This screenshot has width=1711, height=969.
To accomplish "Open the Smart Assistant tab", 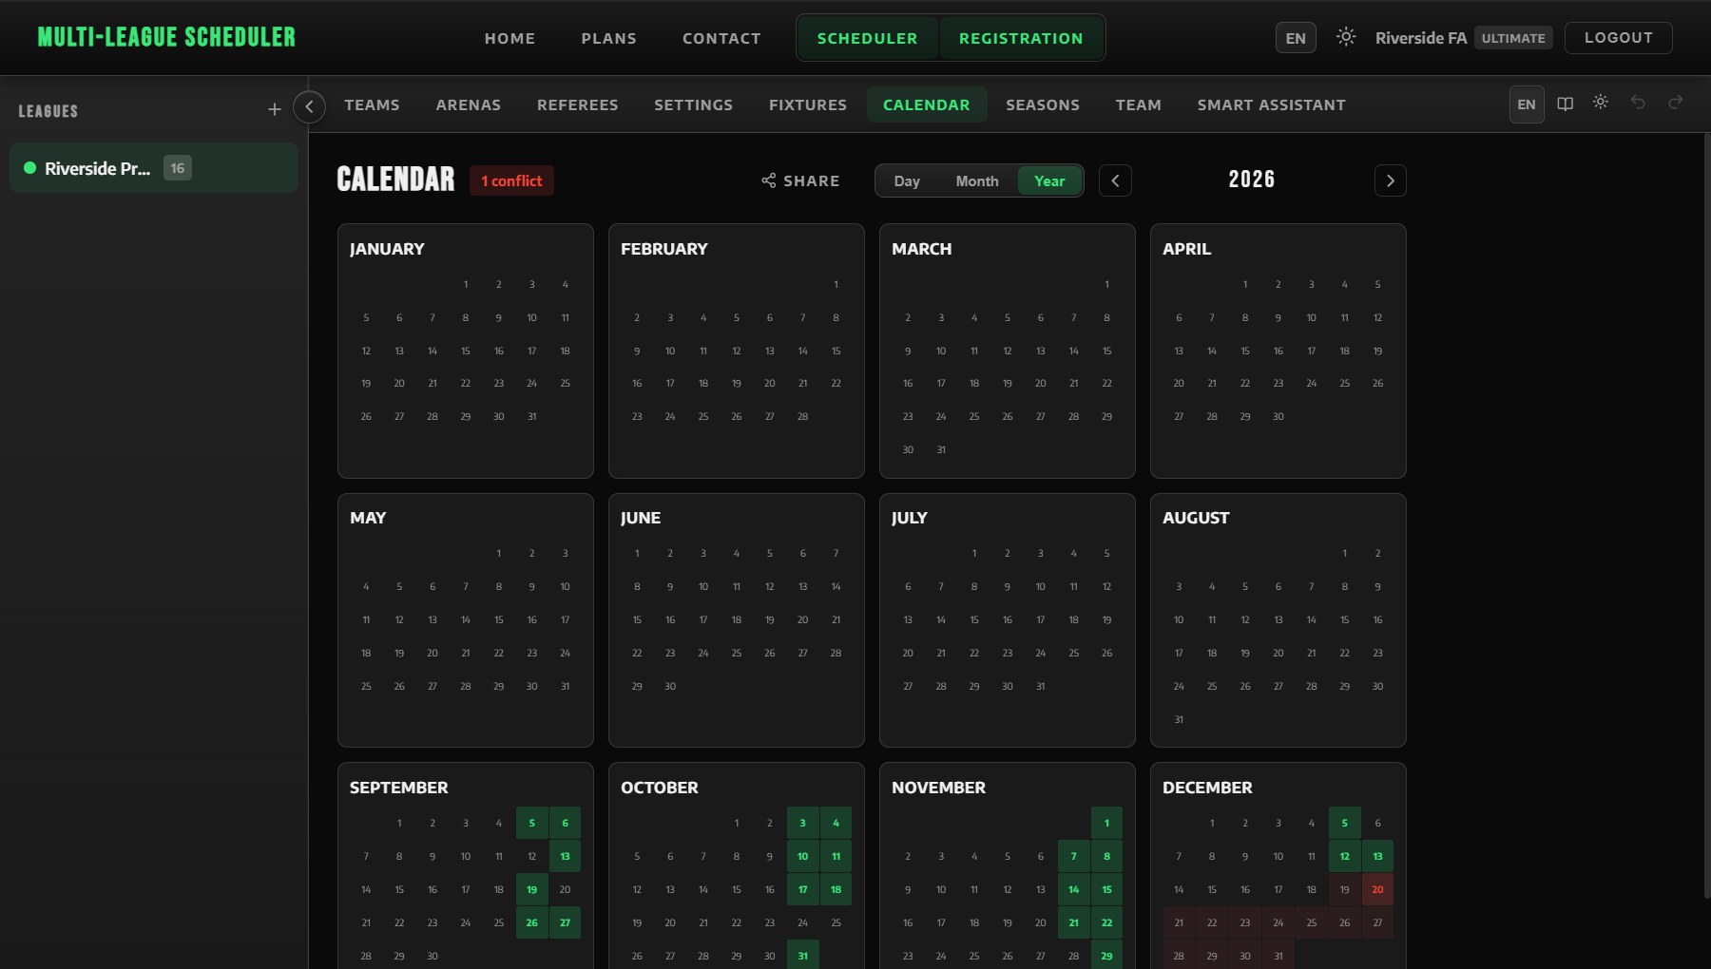I will [x=1271, y=104].
